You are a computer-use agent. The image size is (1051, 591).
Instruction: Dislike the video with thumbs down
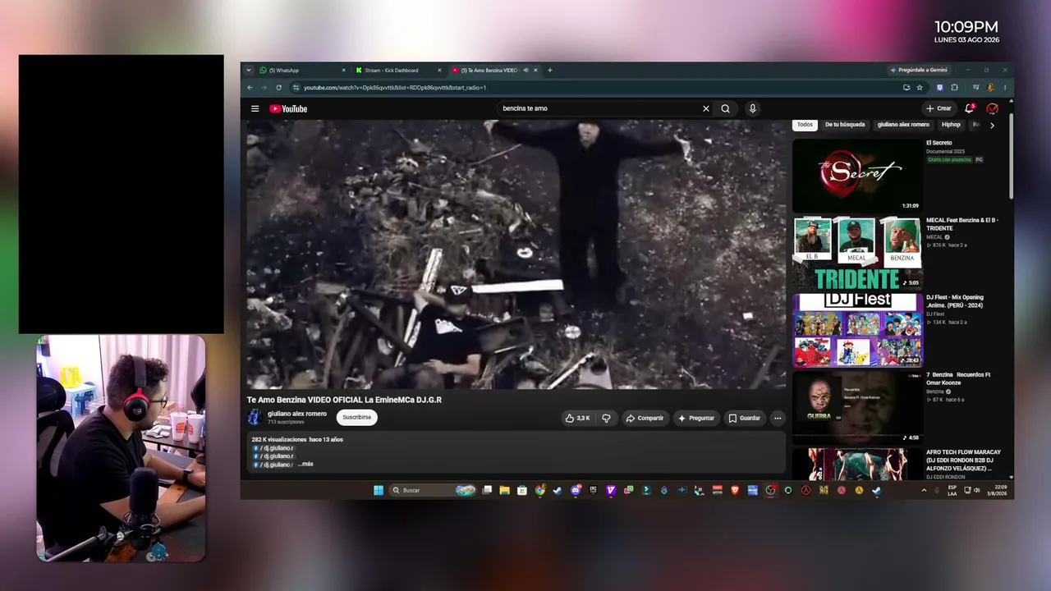point(606,418)
